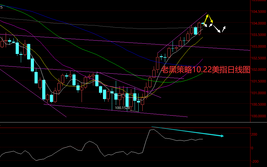The image size is (267, 167).
Task: Click the -200 indicator scale value
Action: pos(254,161)
